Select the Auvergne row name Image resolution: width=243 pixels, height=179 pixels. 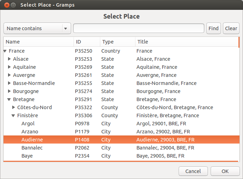[24, 75]
